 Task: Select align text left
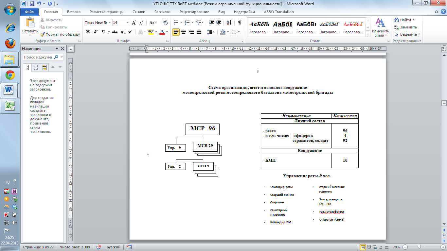[176, 32]
